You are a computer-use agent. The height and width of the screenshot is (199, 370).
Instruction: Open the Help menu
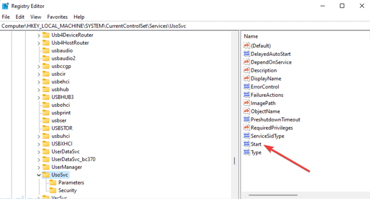coord(79,17)
